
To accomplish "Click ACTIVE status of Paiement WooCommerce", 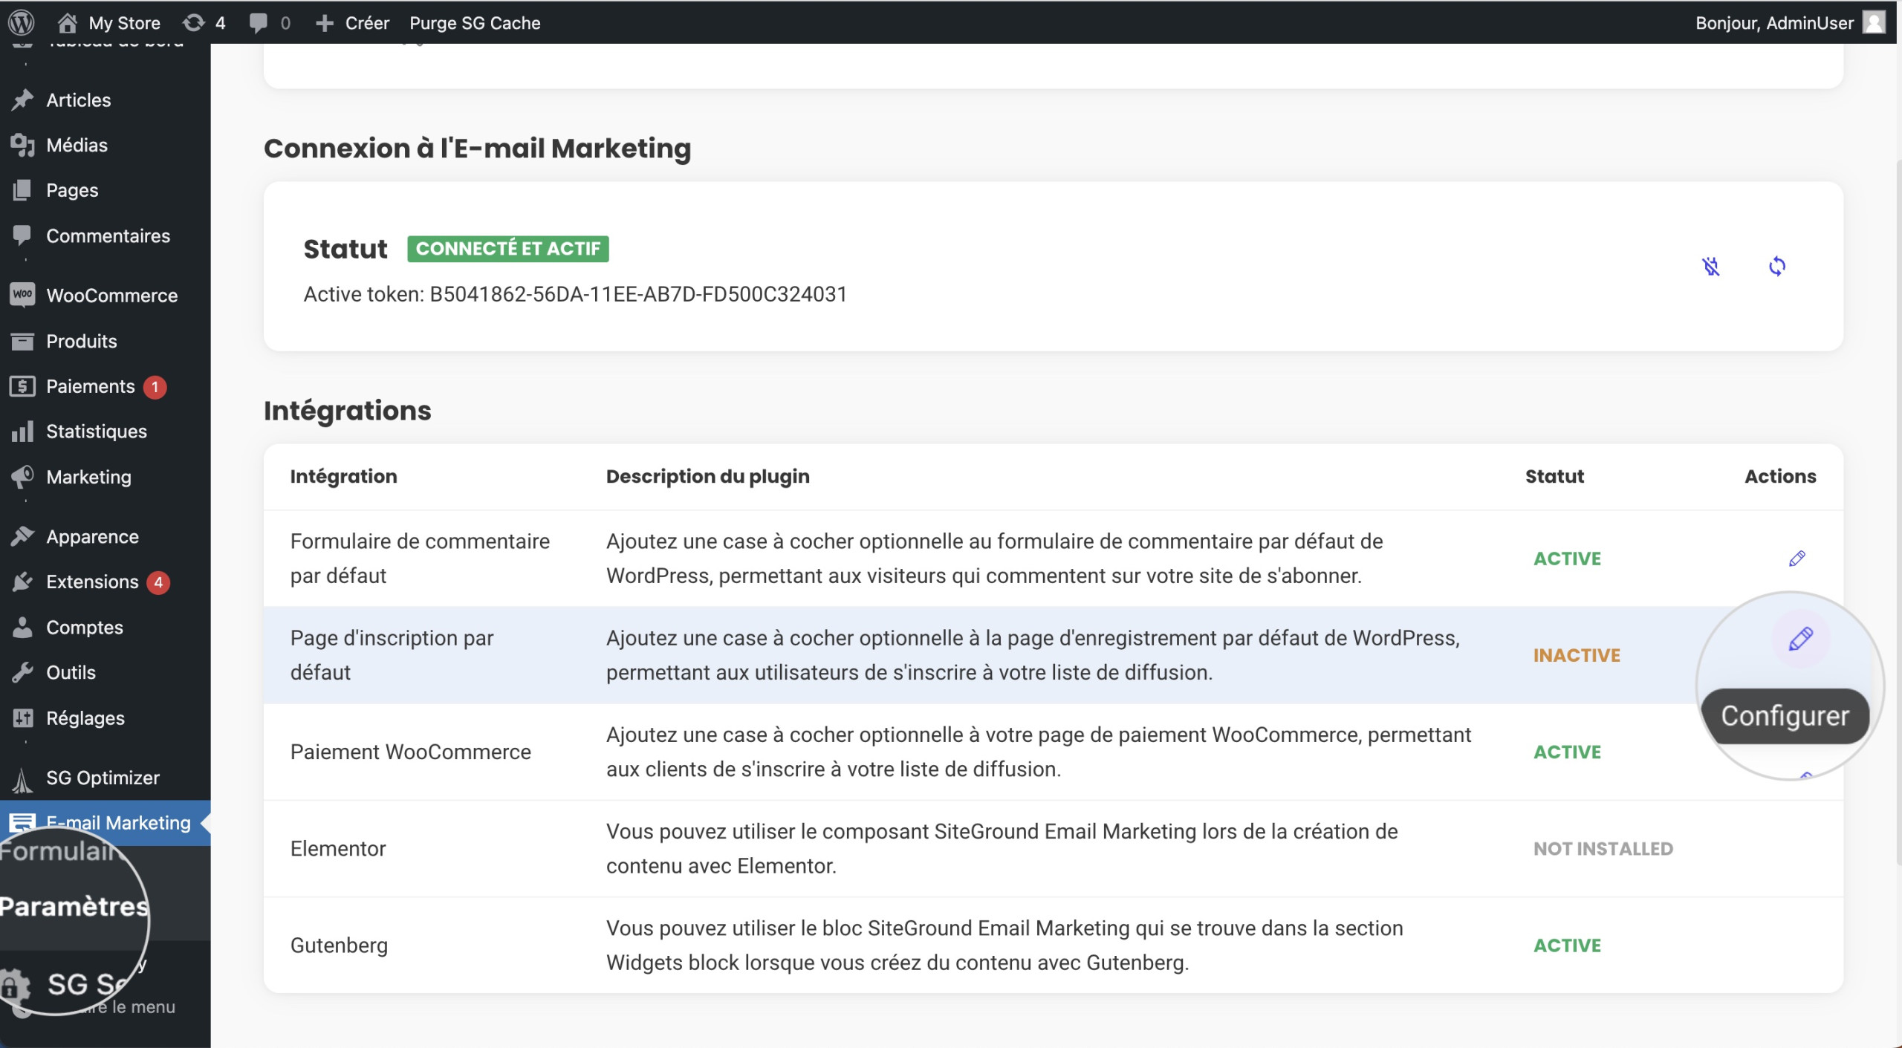I will pyautogui.click(x=1567, y=752).
